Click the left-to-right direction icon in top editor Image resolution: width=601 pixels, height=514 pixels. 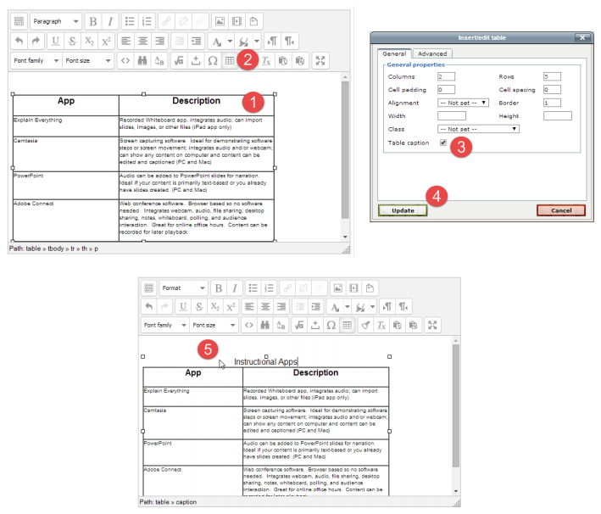click(272, 41)
